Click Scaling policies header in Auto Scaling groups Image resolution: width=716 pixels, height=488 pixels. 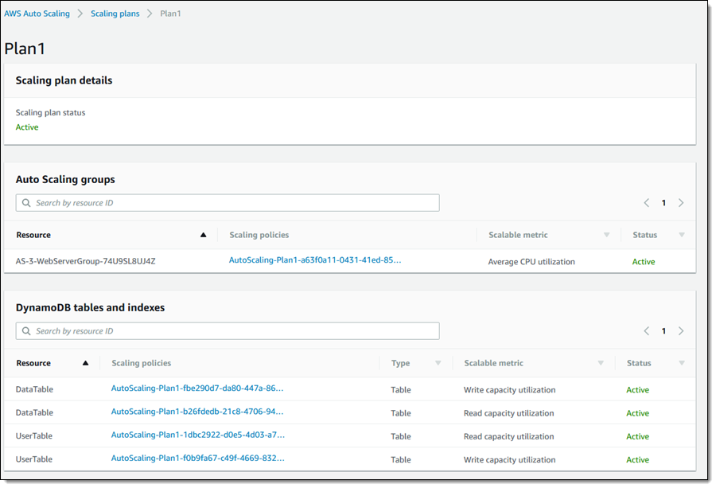[x=259, y=235]
